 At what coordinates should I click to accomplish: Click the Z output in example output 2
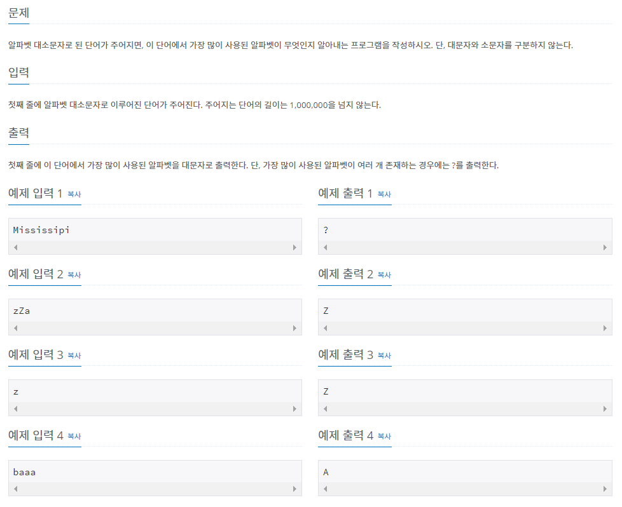pos(326,311)
